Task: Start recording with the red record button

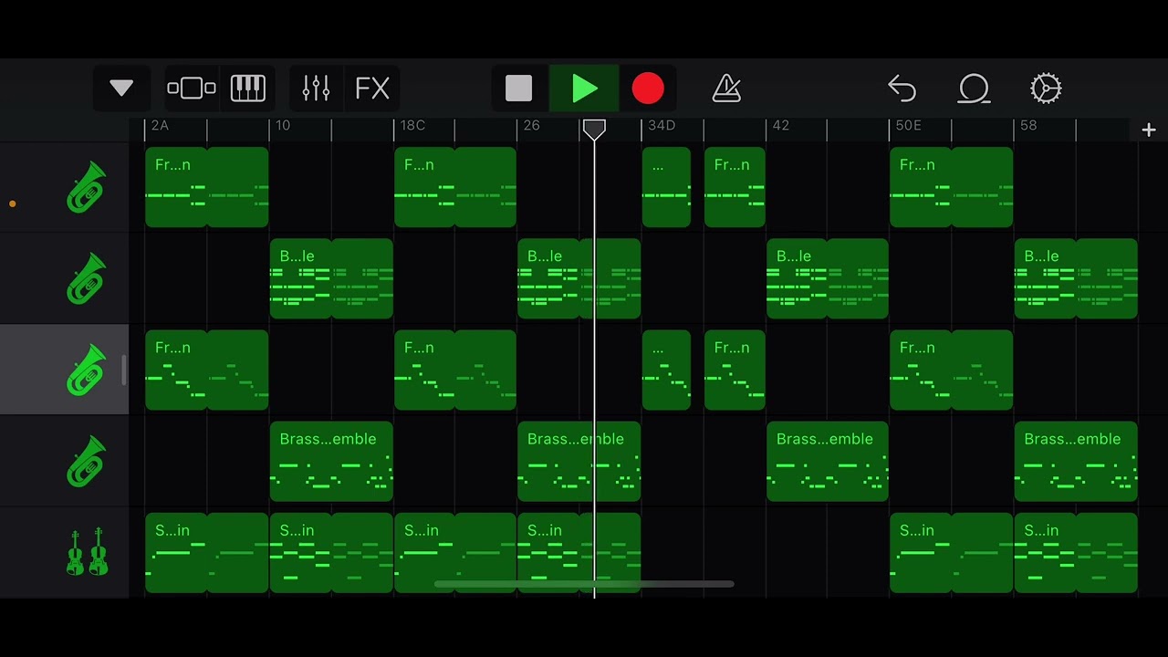Action: tap(648, 89)
